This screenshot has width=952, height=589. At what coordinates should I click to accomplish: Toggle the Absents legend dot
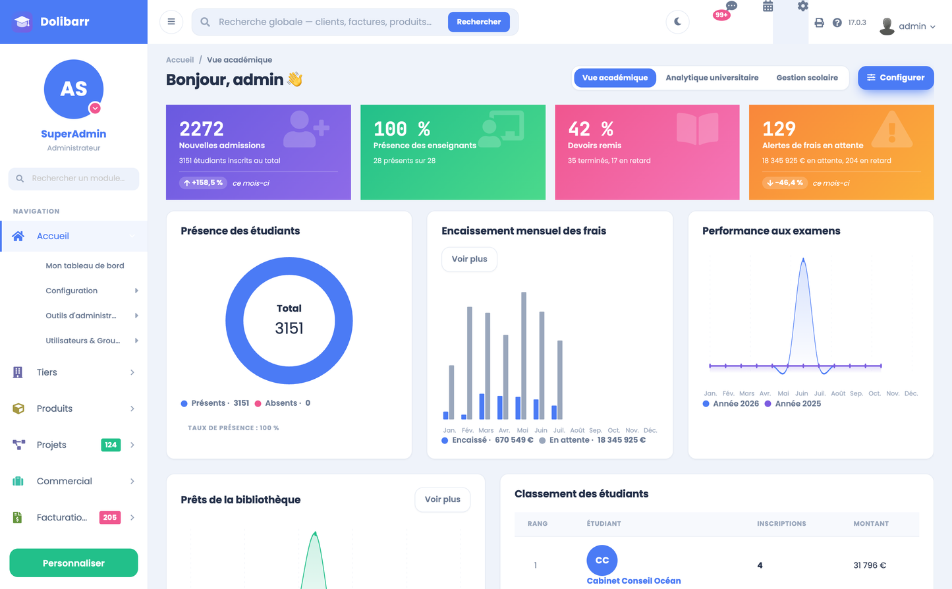pos(258,403)
